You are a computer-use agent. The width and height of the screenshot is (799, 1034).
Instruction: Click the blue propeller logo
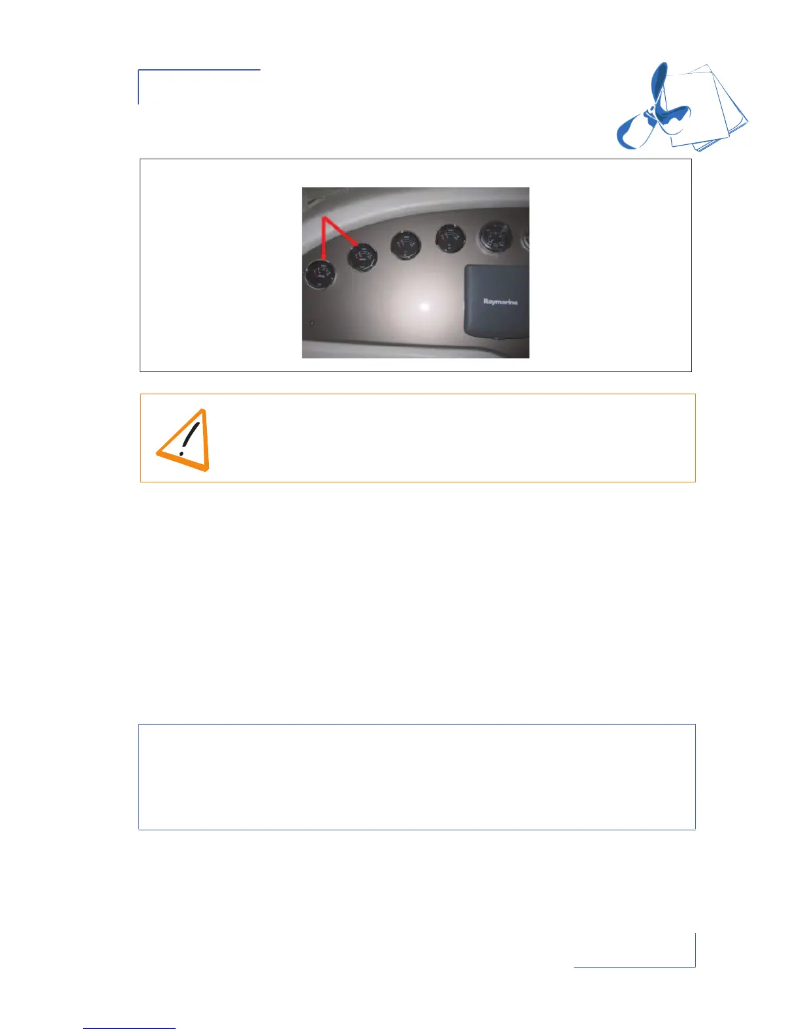click(653, 108)
